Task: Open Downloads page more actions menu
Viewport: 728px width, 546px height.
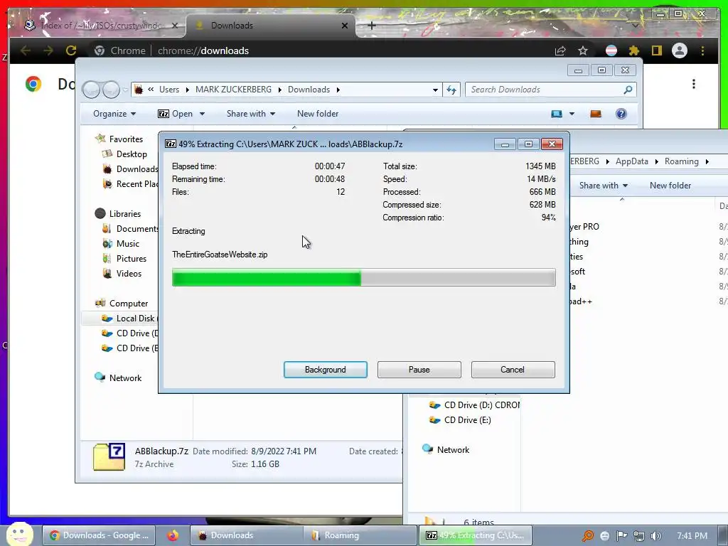Action: 694,84
